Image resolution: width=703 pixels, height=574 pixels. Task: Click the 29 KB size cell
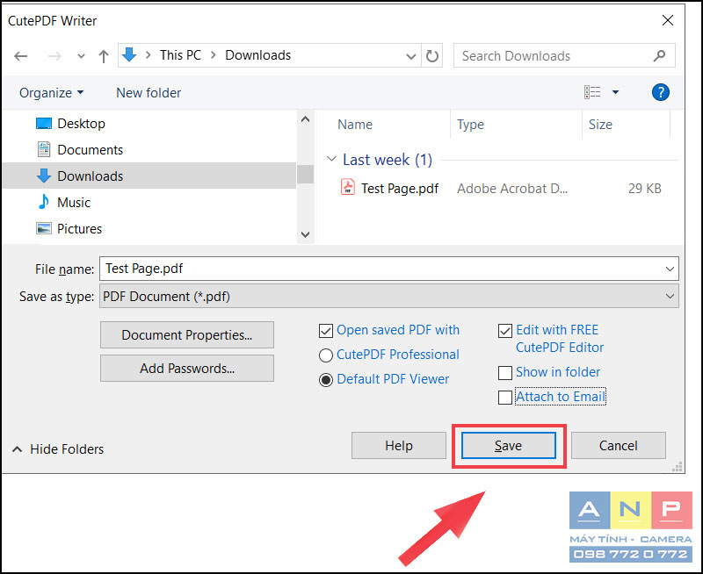[645, 189]
